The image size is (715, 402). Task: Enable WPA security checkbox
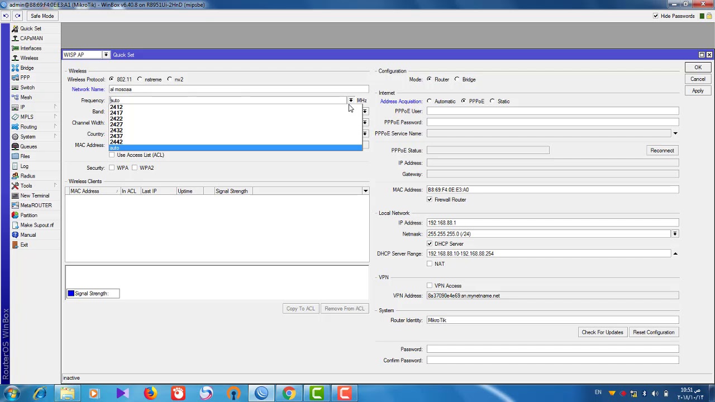coord(112,167)
